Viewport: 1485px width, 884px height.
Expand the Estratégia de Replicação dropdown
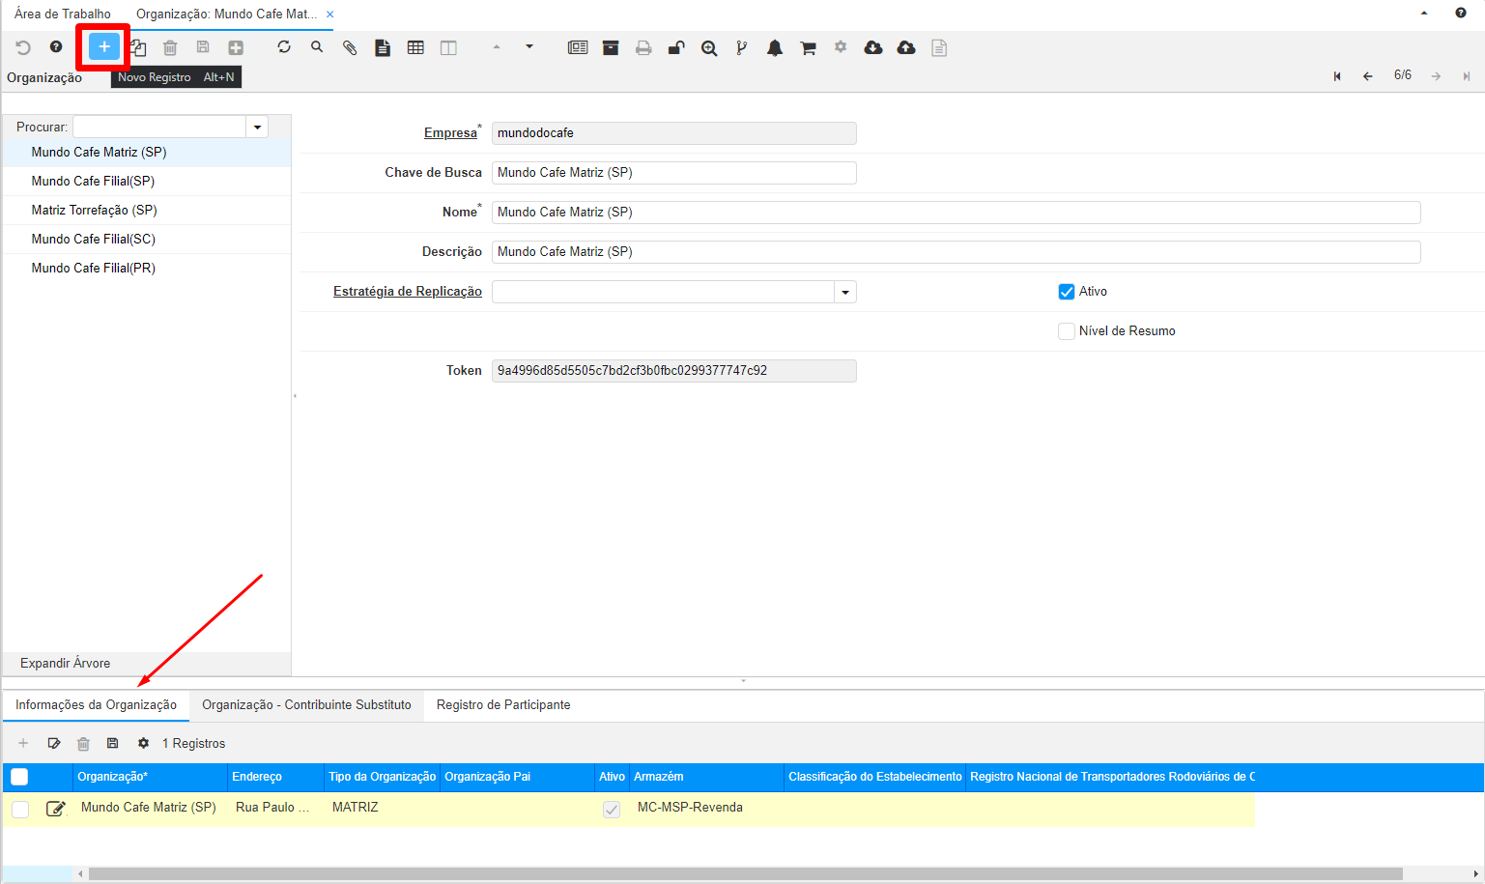point(845,292)
